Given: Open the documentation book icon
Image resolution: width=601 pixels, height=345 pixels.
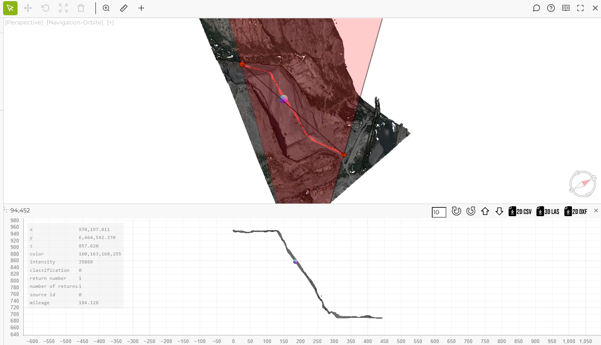Looking at the screenshot, I should point(566,8).
